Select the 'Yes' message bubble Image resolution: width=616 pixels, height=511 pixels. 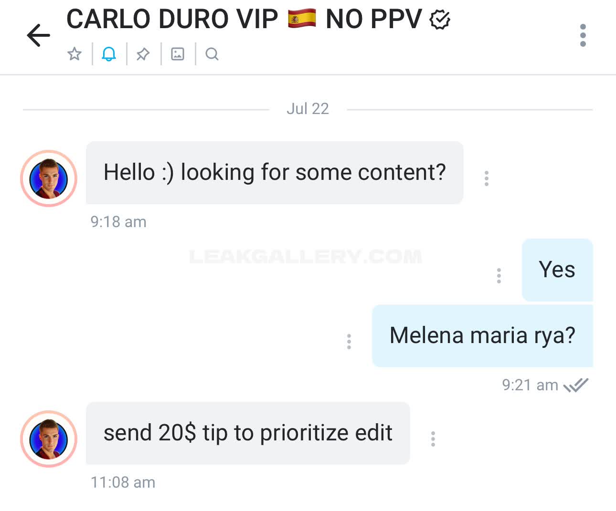[557, 270]
